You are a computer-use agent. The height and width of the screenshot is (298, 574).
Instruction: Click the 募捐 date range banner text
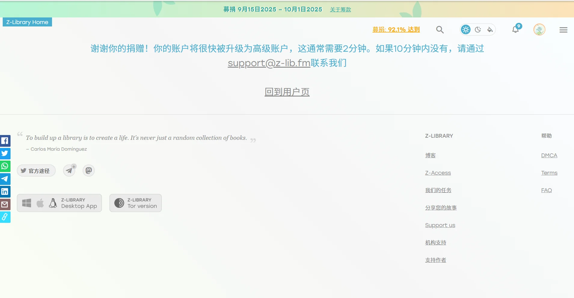pos(273,9)
